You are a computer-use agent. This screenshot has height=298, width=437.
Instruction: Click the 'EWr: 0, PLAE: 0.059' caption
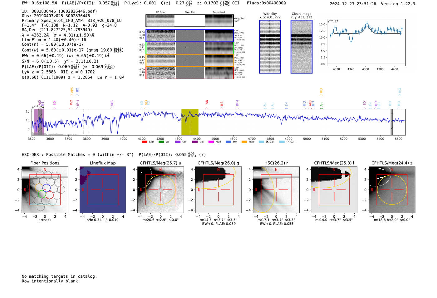(x=219, y=224)
